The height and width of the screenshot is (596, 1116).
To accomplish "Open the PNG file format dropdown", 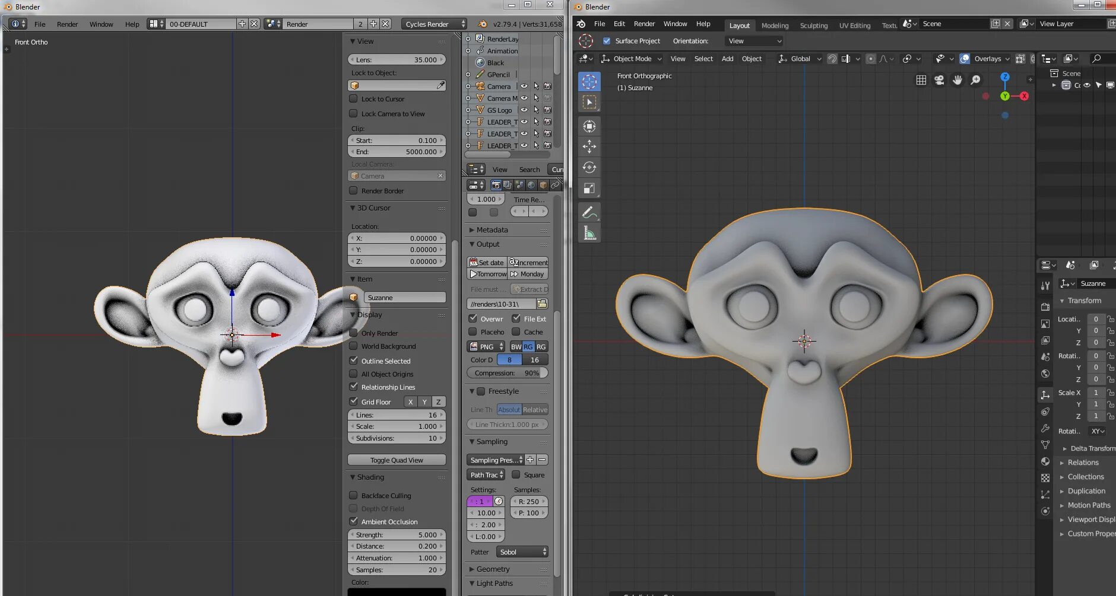I will click(x=486, y=346).
